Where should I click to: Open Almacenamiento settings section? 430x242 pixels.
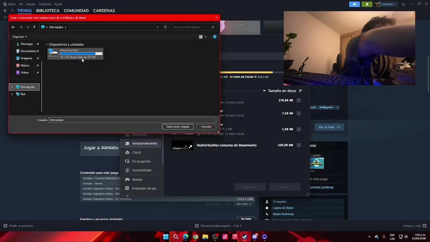tap(141, 143)
